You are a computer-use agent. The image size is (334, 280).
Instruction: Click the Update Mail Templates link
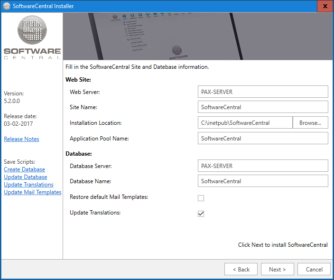[32, 192]
